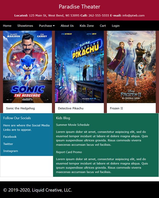The height and width of the screenshot is (198, 159).
Task: Click the Login nav item
Action: click(x=116, y=26)
